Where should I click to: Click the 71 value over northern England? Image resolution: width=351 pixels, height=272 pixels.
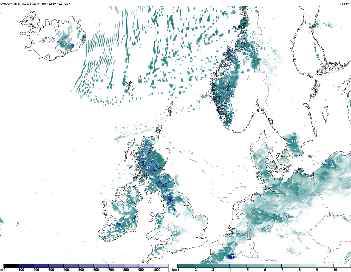172,201
